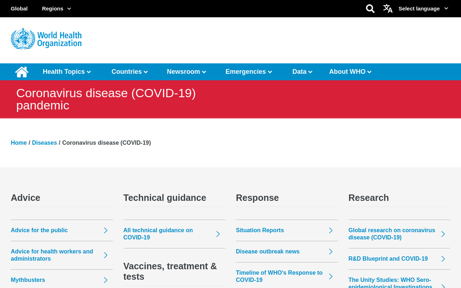Open Advice for health workers and administrators

click(x=52, y=255)
